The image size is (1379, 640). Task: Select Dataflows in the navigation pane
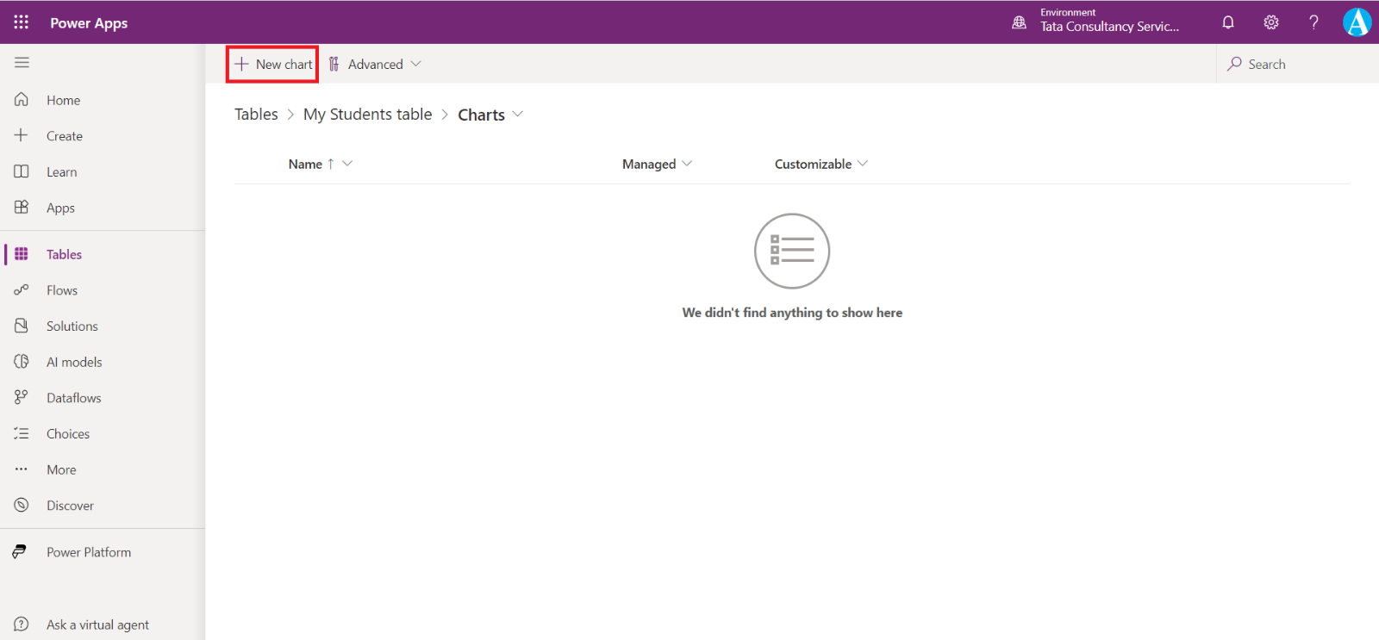pos(74,398)
